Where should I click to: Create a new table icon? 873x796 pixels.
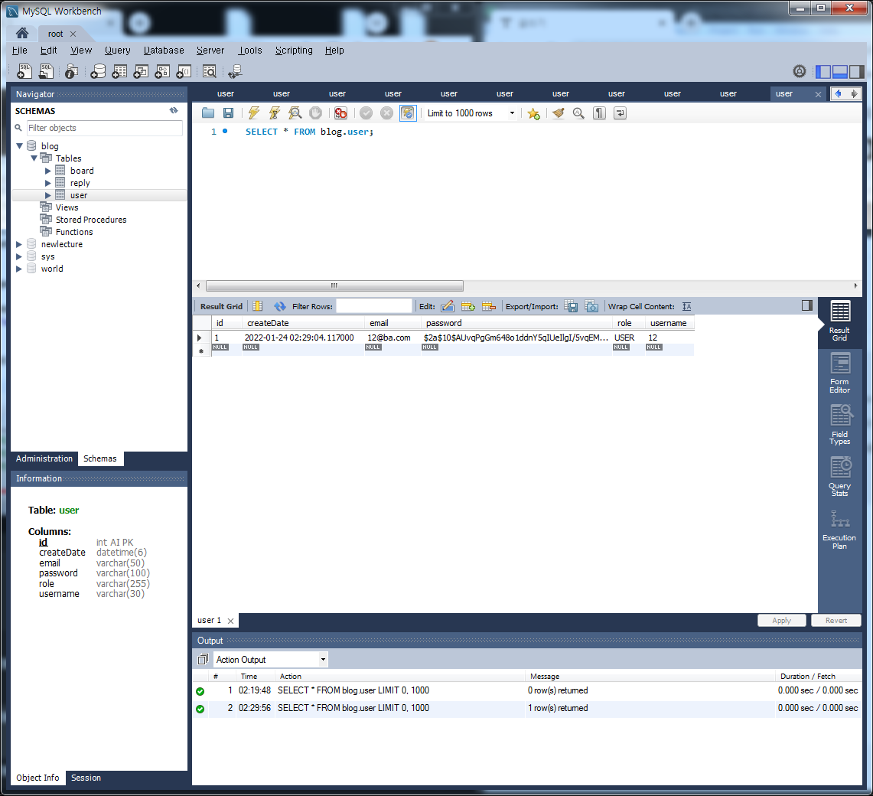119,71
